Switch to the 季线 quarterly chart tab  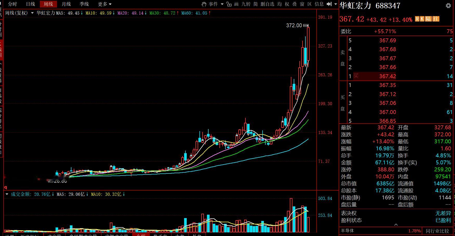[x=84, y=4]
